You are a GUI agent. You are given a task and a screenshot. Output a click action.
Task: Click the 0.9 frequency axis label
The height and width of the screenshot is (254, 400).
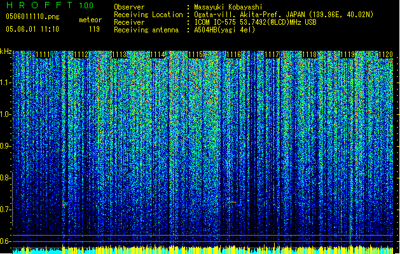[x=5, y=146]
